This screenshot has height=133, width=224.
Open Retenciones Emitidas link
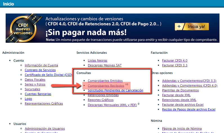point(103,95)
